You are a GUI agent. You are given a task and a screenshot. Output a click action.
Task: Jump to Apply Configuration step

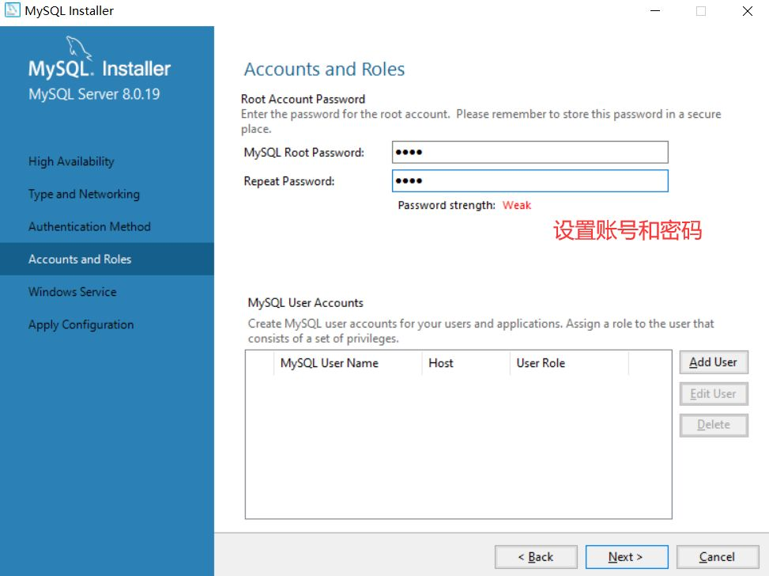tap(81, 324)
